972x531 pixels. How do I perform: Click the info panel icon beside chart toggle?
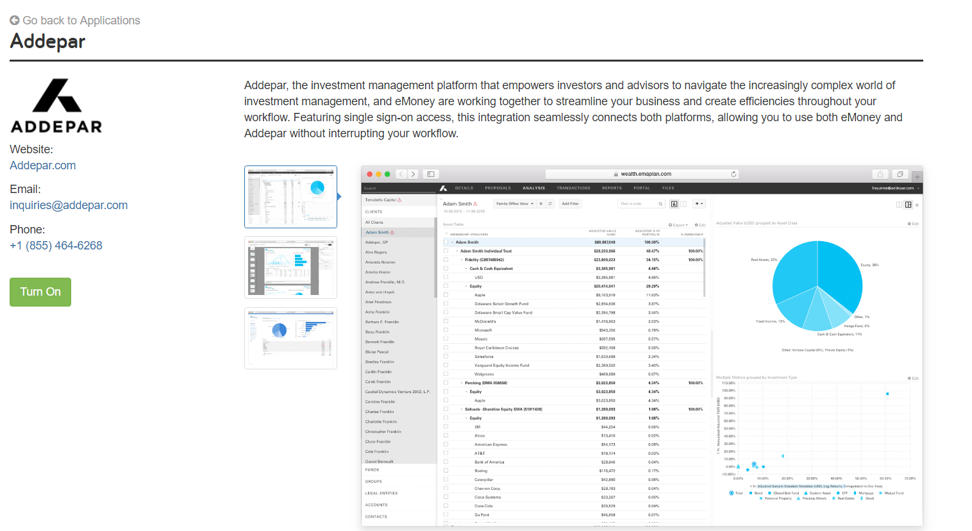tap(683, 204)
